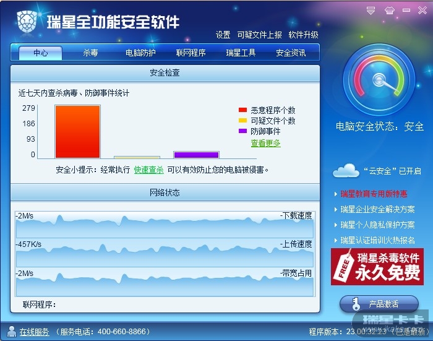Click the online service person icon
433x341 pixels.
tap(11, 331)
